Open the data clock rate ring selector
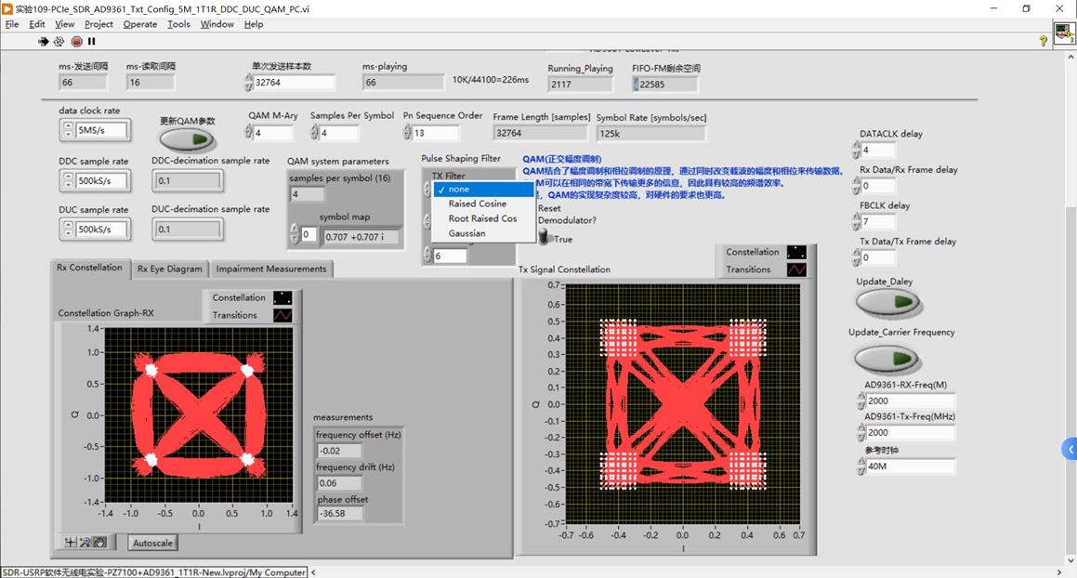1077x578 pixels. 95,130
